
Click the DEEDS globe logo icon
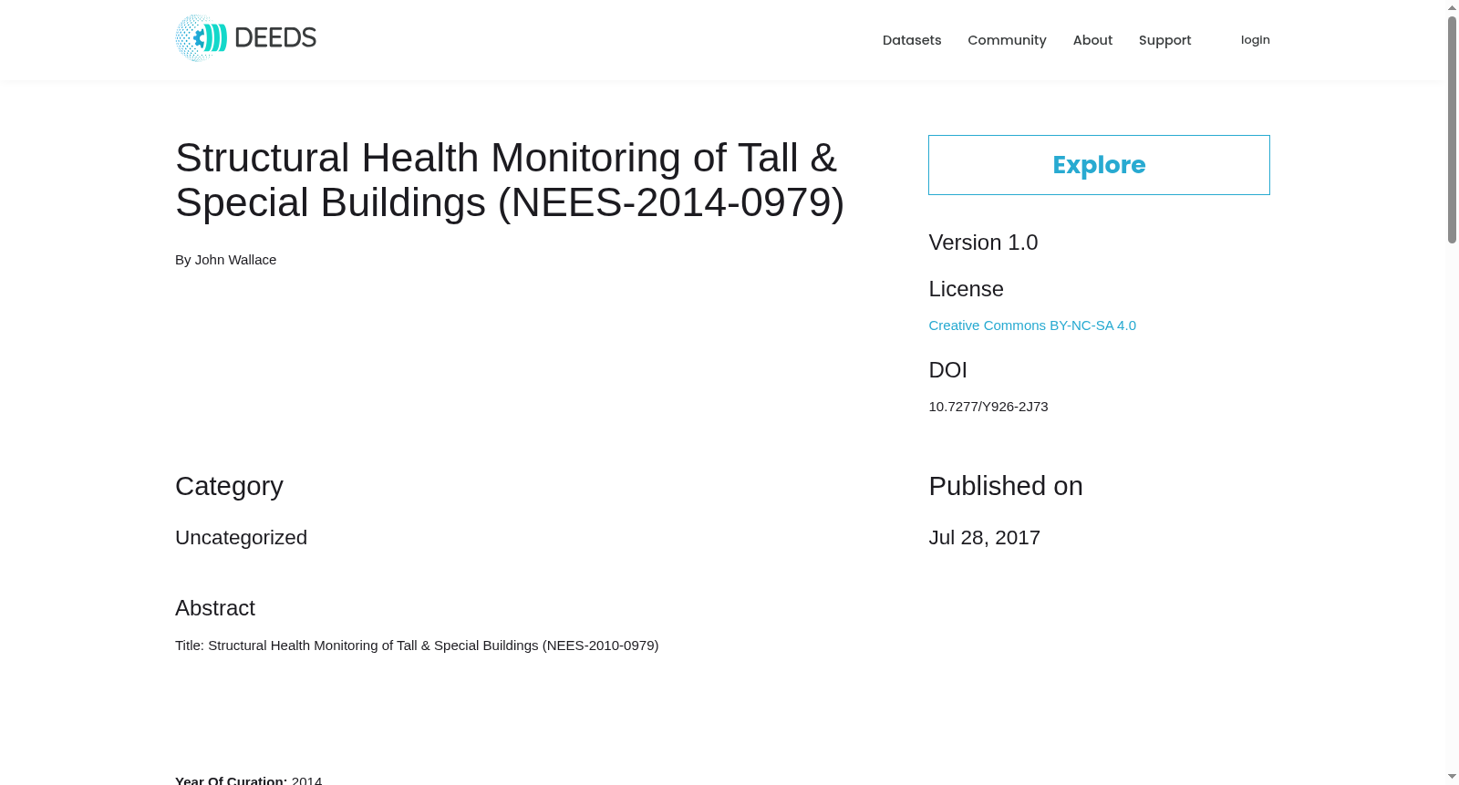[x=201, y=38]
